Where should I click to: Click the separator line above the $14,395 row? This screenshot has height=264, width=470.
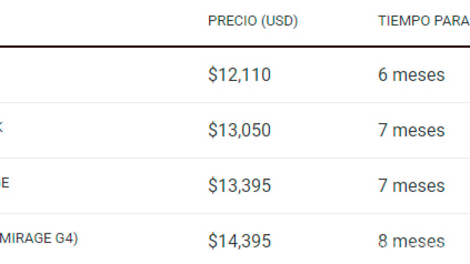[x=235, y=213]
